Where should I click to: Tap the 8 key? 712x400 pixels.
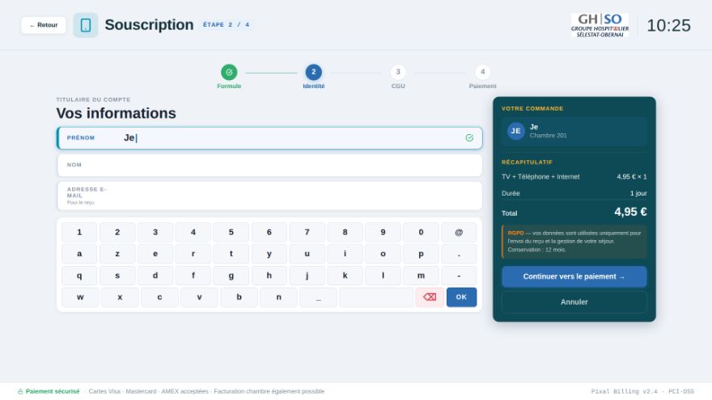click(345, 232)
